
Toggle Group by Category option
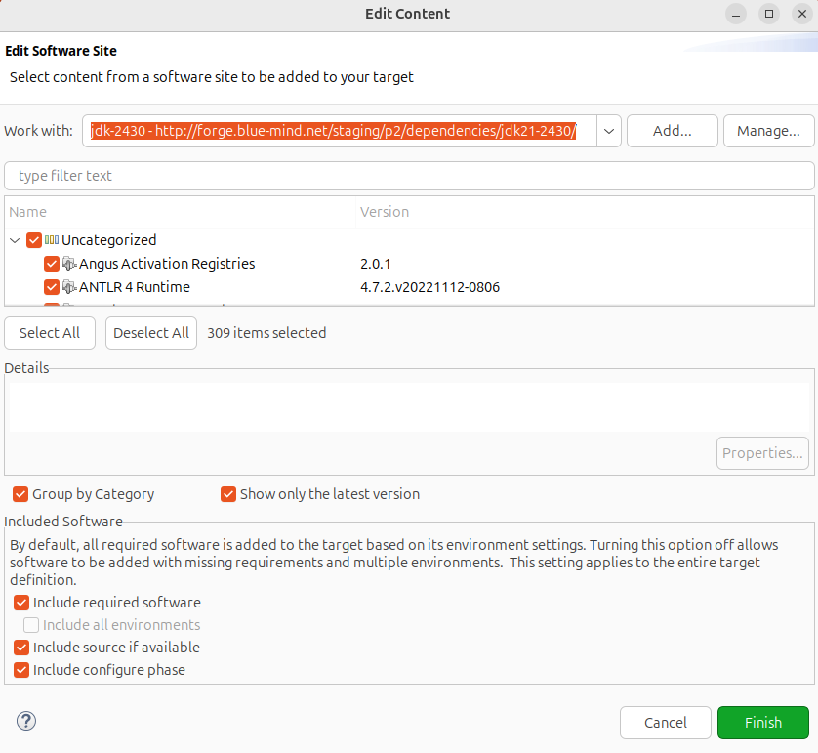click(21, 494)
